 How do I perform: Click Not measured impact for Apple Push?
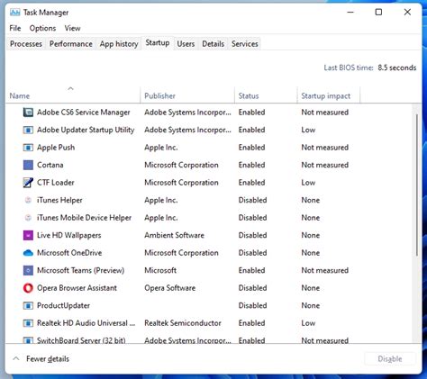(x=325, y=148)
